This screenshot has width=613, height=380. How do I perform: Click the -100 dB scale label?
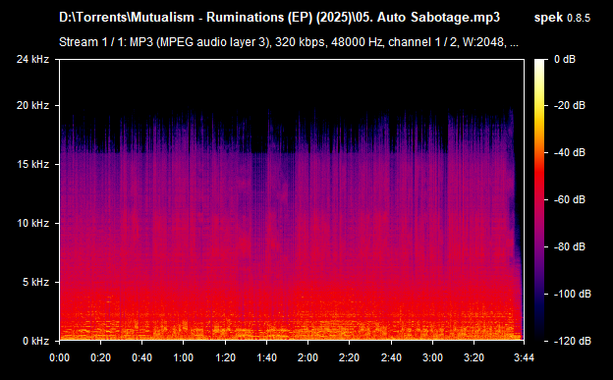point(572,294)
